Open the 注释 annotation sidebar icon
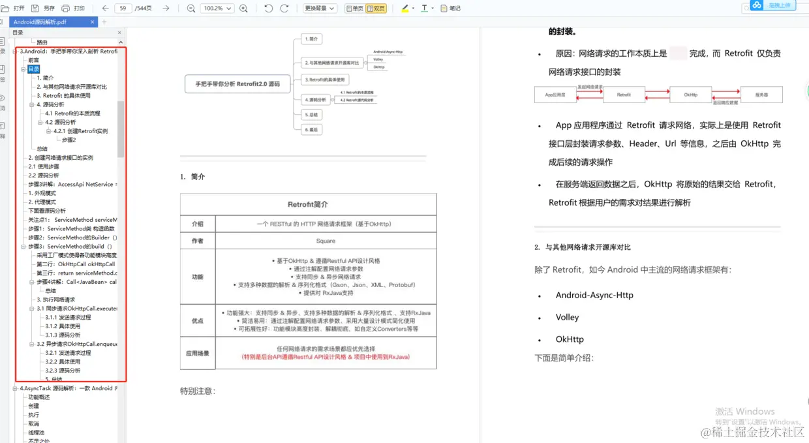809x443 pixels. coord(3,130)
